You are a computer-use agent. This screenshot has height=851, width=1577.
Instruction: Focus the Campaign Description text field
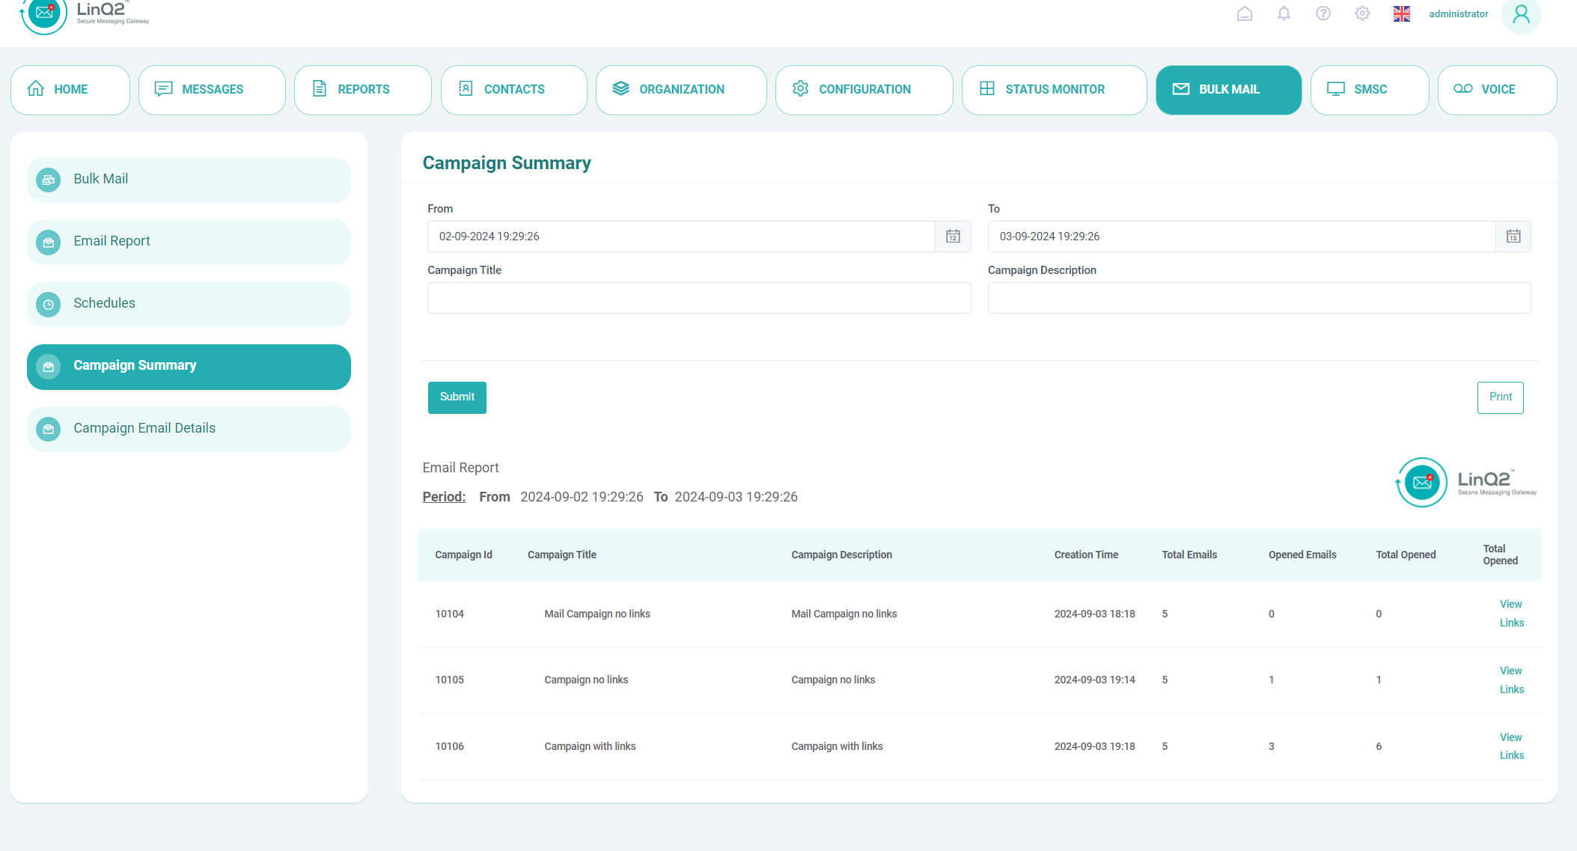click(x=1258, y=298)
